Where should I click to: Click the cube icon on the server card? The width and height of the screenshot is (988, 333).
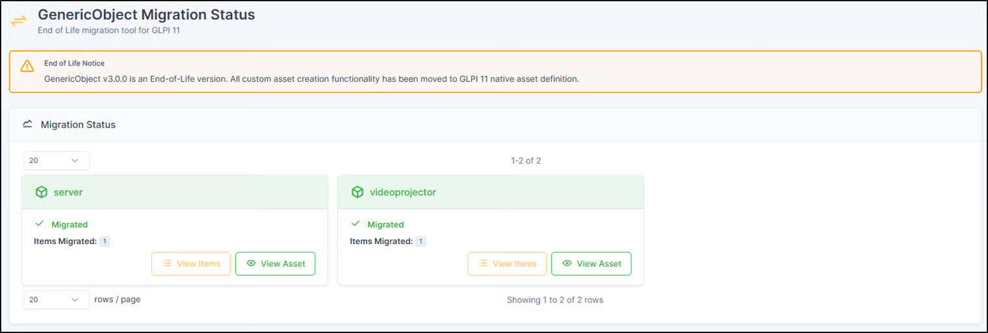tap(42, 192)
